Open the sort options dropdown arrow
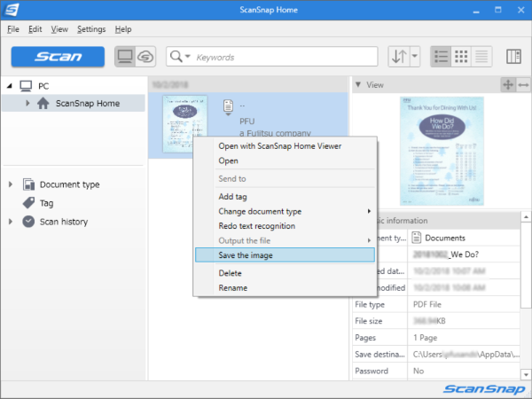 click(415, 57)
